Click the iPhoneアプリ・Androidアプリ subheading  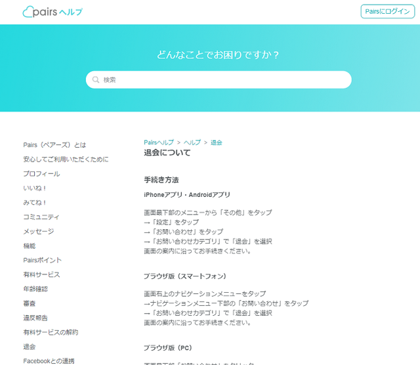[187, 195]
